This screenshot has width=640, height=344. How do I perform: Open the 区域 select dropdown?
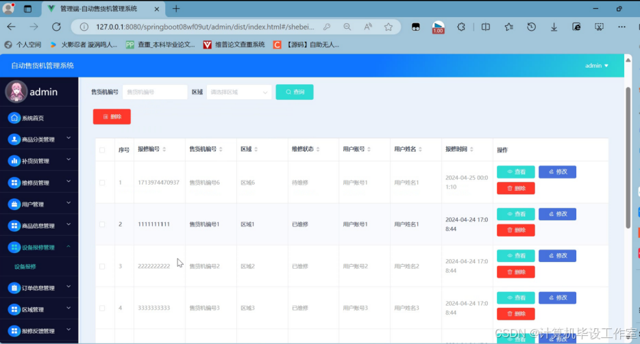238,92
